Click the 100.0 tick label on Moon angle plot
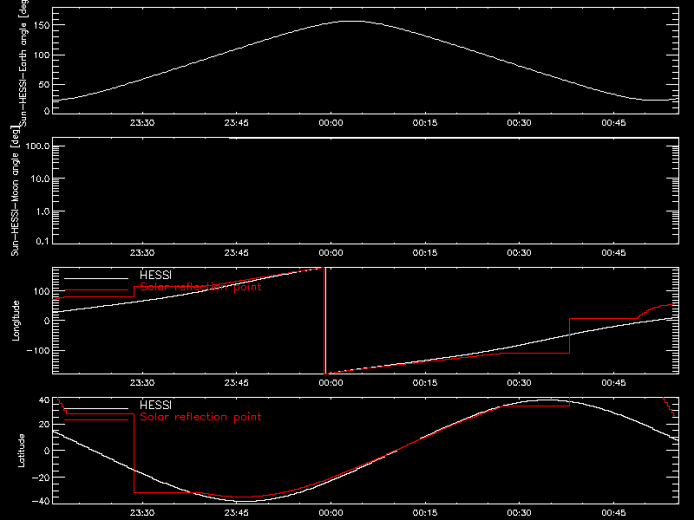The height and width of the screenshot is (520, 694). click(x=38, y=146)
